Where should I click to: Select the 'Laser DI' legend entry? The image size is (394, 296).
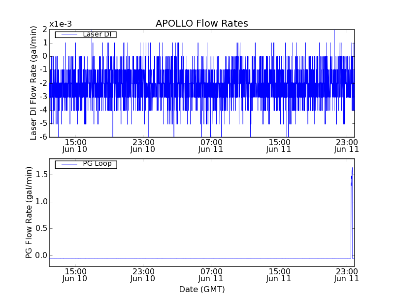pyautogui.click(x=86, y=34)
